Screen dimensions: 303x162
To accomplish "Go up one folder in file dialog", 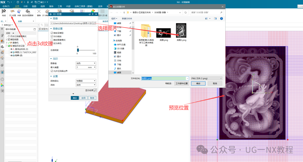I will (x=124, y=13).
